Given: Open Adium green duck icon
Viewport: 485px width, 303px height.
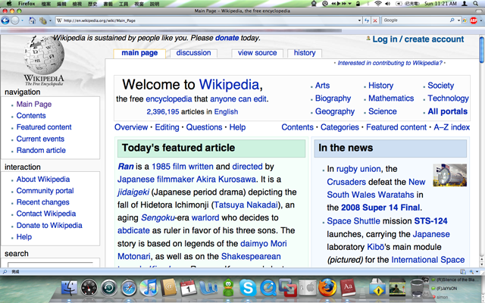Looking at the screenshot, I should (228, 288).
